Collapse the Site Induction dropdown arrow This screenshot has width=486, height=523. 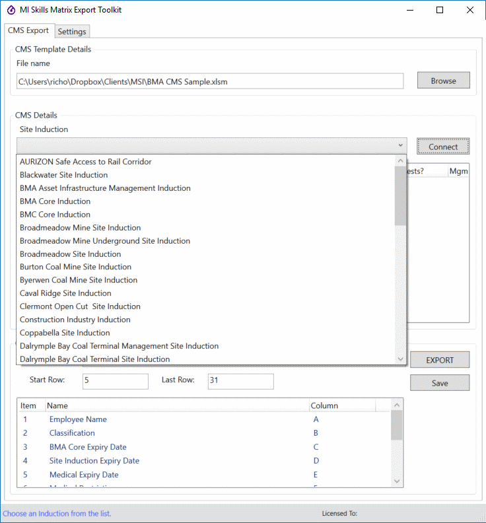[x=400, y=145]
